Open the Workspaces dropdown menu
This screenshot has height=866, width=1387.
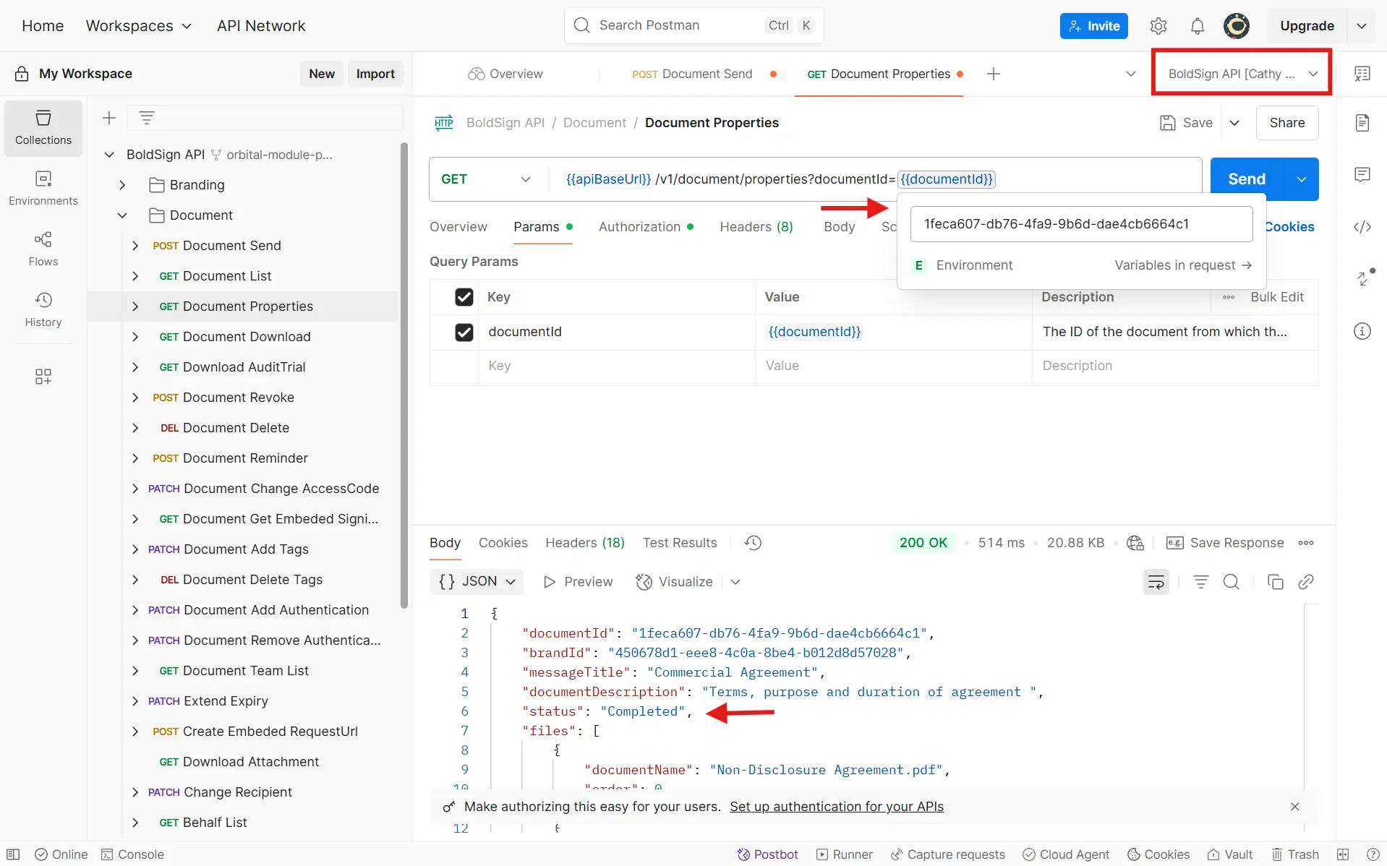[139, 26]
